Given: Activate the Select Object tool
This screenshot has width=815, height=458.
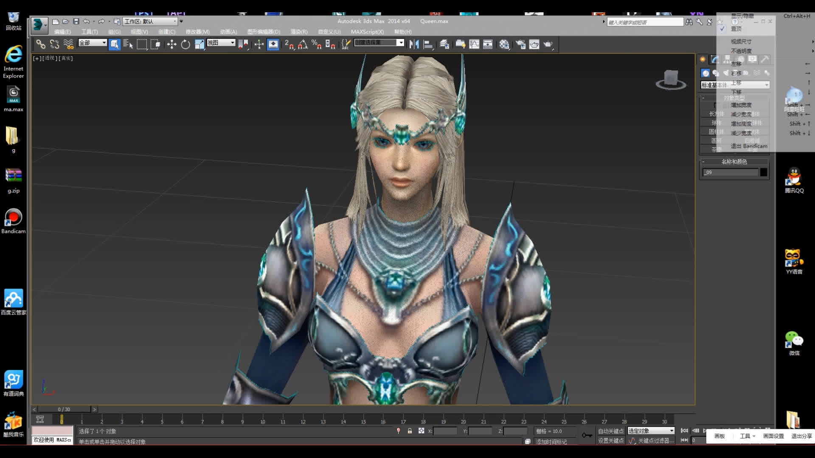Looking at the screenshot, I should pos(114,44).
